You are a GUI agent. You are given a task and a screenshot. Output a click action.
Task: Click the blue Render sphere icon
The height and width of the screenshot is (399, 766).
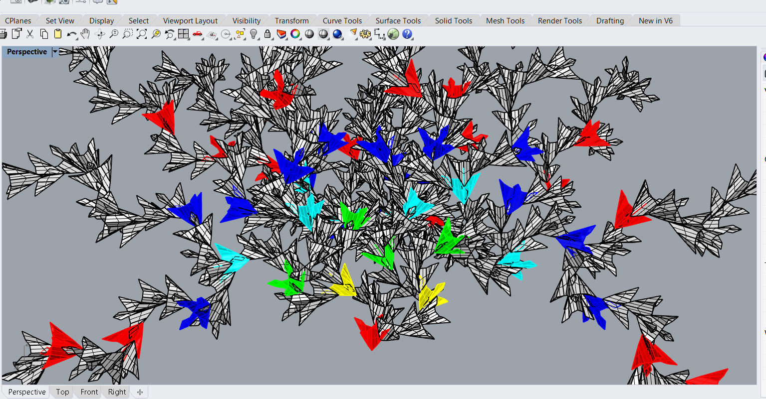tap(337, 34)
